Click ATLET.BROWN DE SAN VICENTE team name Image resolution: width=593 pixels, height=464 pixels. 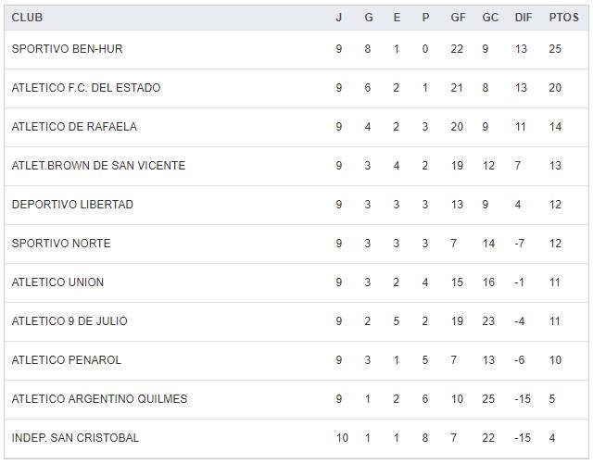(x=98, y=166)
